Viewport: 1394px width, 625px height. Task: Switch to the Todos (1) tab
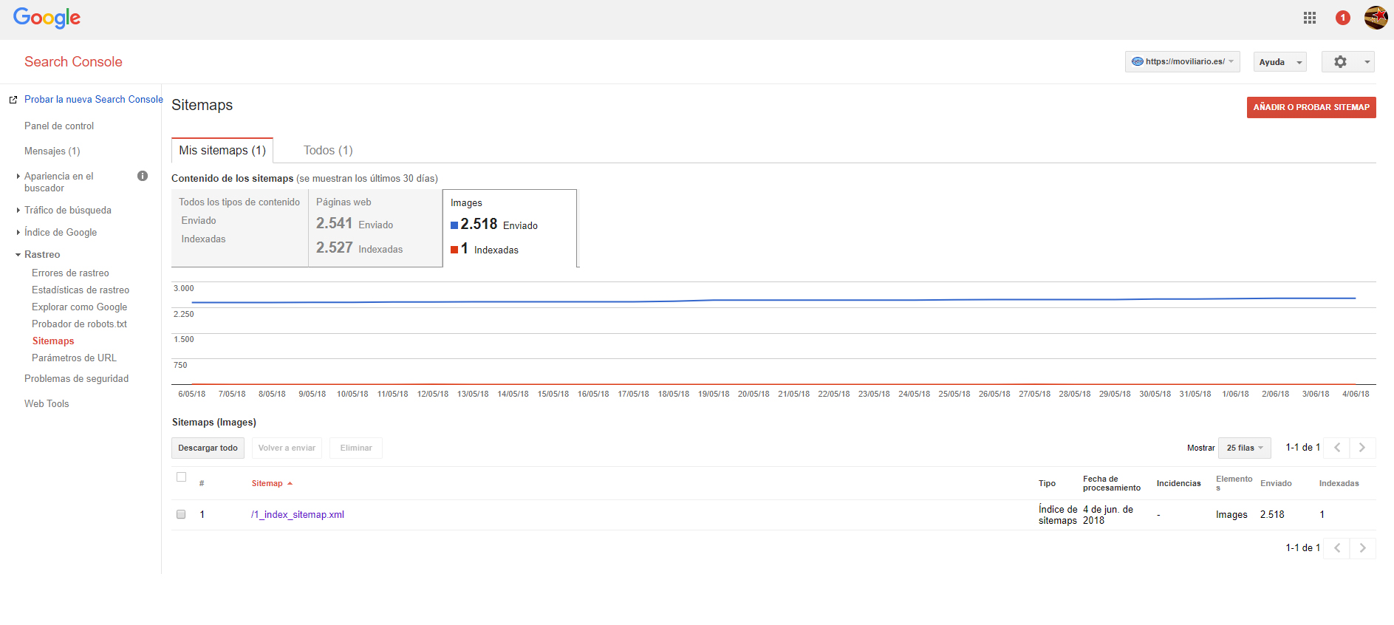[x=328, y=151]
